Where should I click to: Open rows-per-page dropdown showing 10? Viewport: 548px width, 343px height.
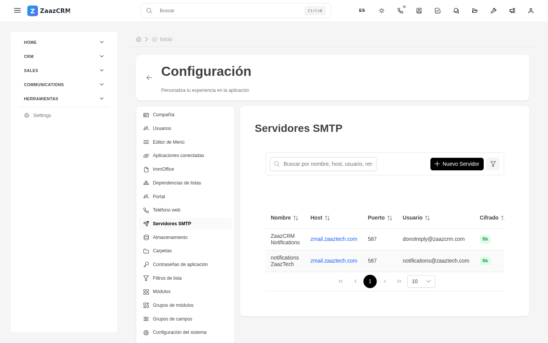pyautogui.click(x=421, y=281)
